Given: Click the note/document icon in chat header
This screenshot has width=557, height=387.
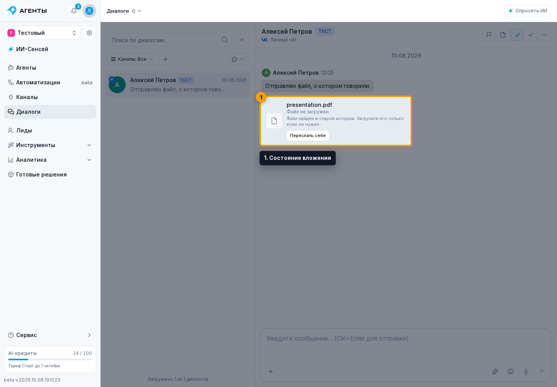Looking at the screenshot, I should (503, 35).
